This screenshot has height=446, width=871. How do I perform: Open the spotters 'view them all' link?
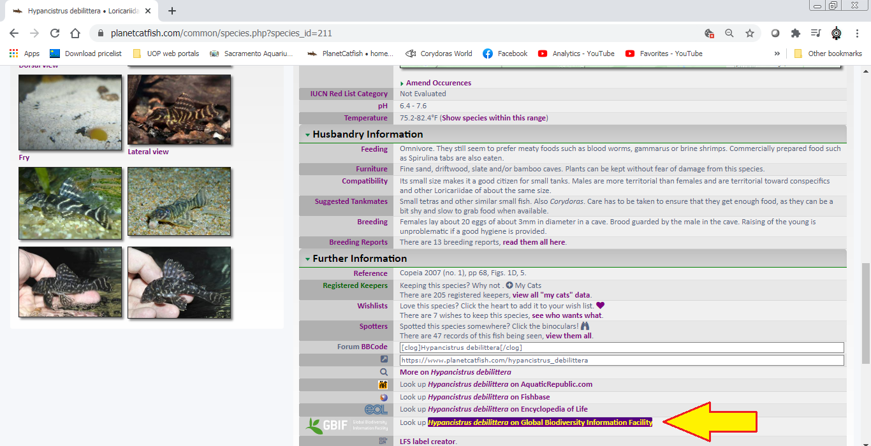569,336
